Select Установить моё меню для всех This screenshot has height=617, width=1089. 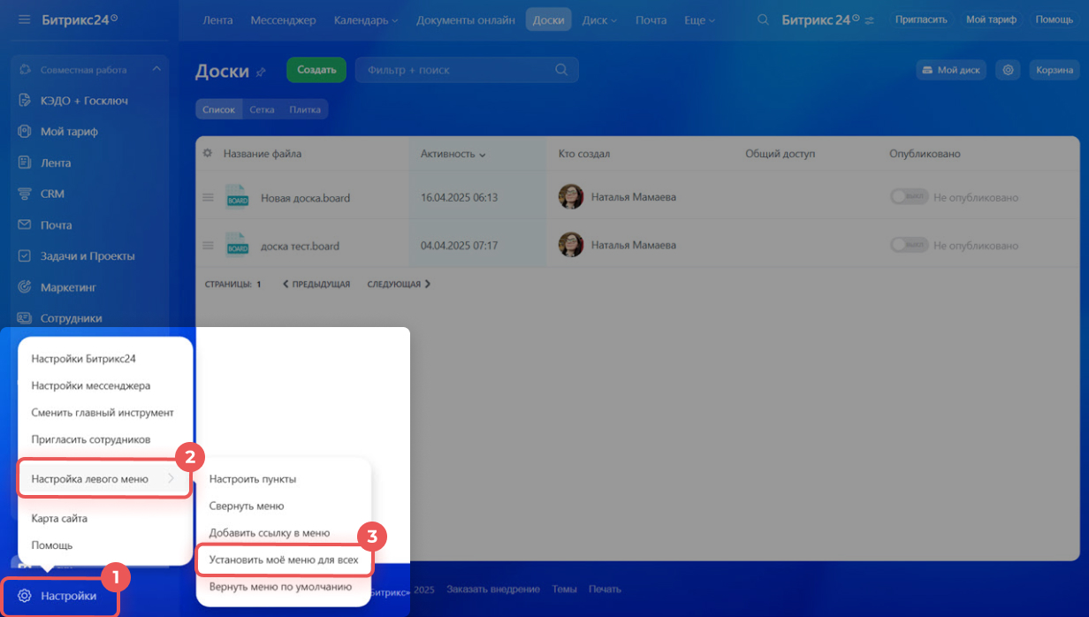point(284,560)
